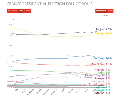Click the 30 % y-axis tick label

click(10, 25)
